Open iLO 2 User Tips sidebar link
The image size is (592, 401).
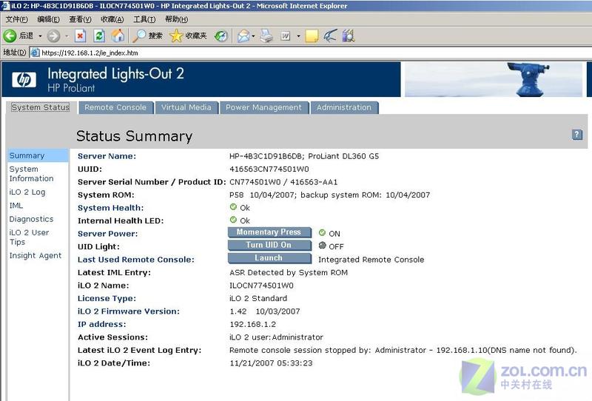[x=29, y=237]
